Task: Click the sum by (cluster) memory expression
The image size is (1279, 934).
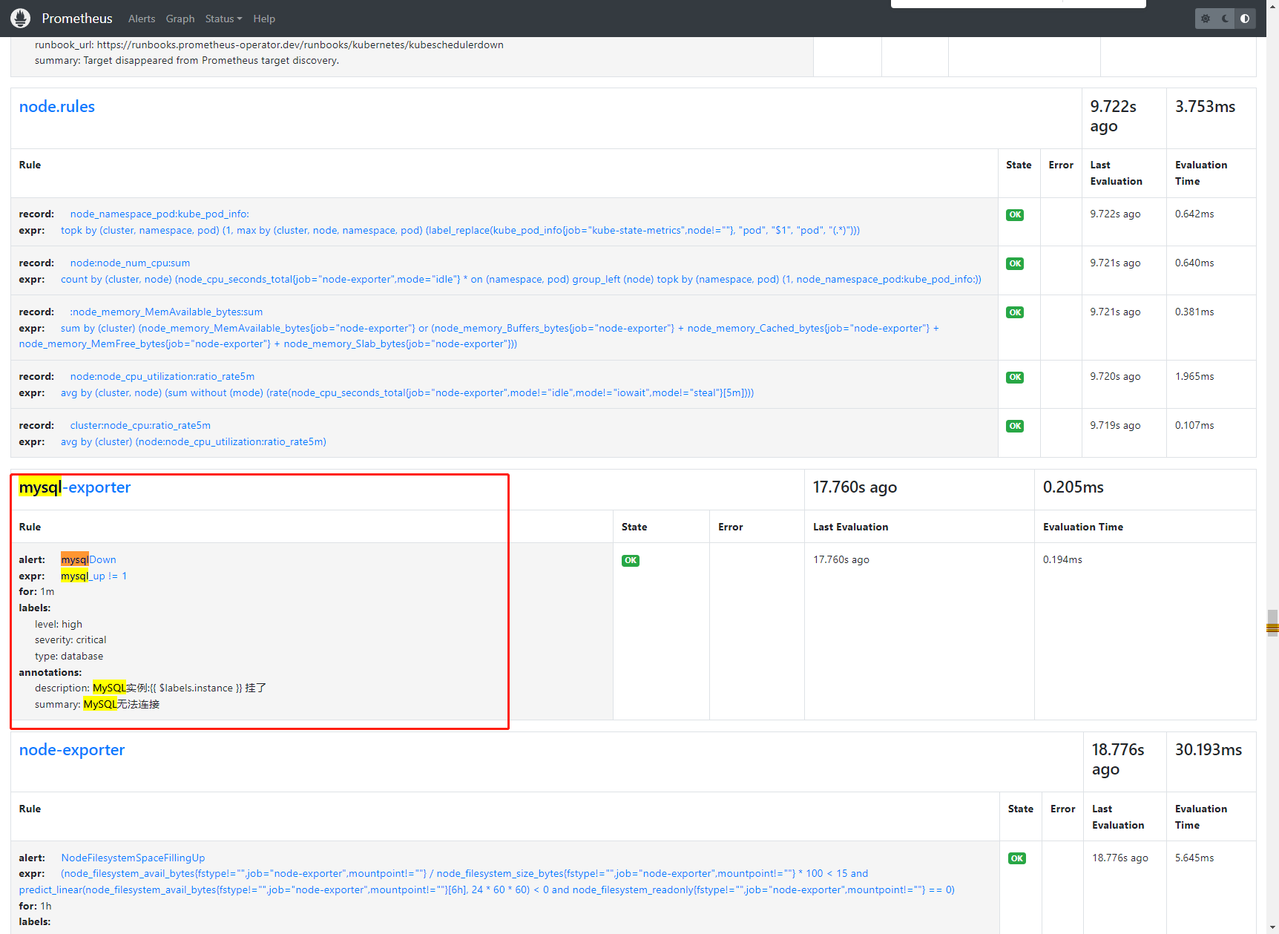Action: (x=479, y=336)
